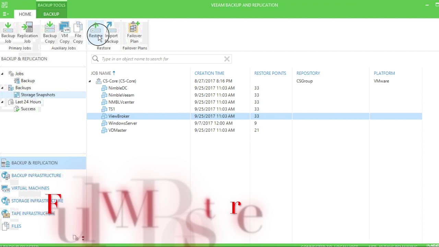
Task: Select the CS-Core (CS-Core) row
Action: coord(254,81)
